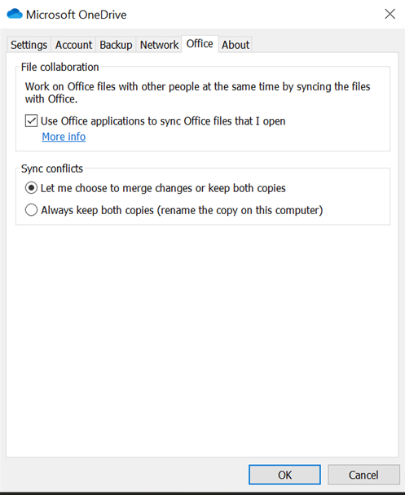Open the More info link

coord(64,137)
